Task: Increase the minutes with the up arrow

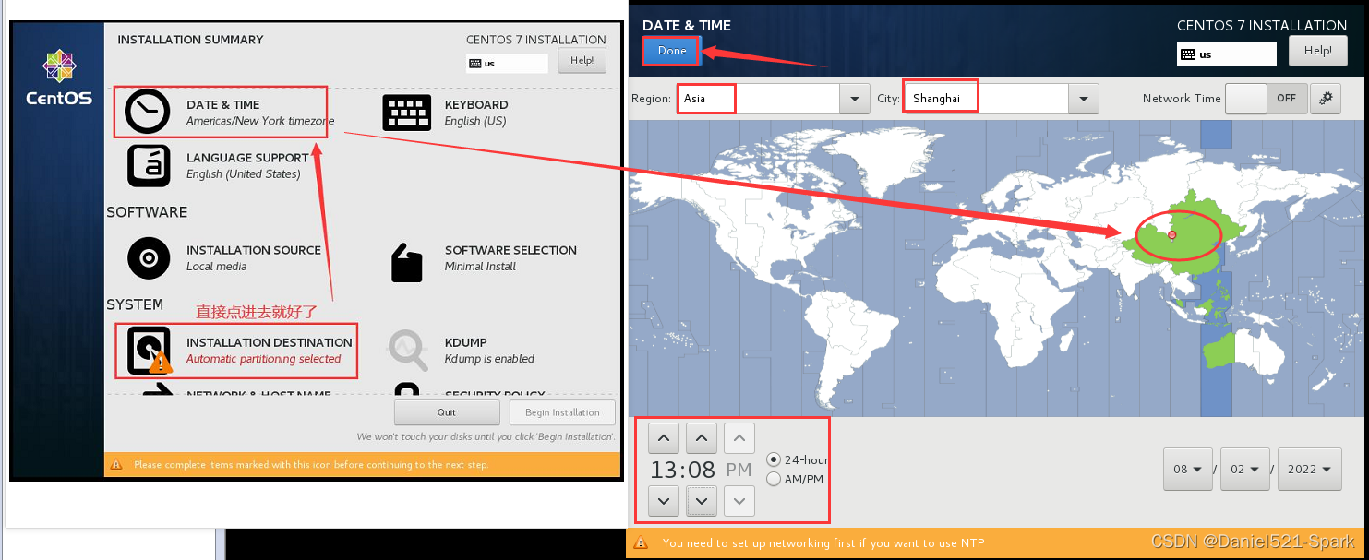Action: pyautogui.click(x=702, y=437)
